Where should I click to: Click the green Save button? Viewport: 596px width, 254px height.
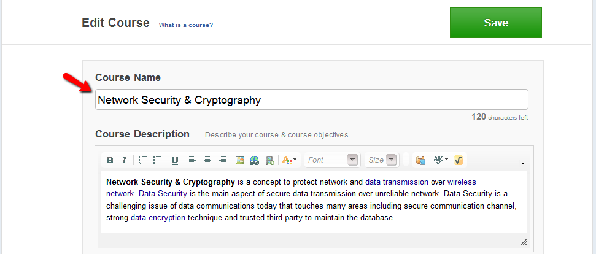tap(495, 23)
